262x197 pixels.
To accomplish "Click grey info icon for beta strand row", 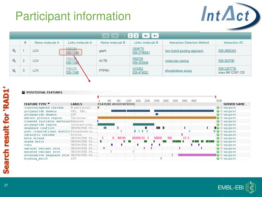I will click(x=221, y=138).
